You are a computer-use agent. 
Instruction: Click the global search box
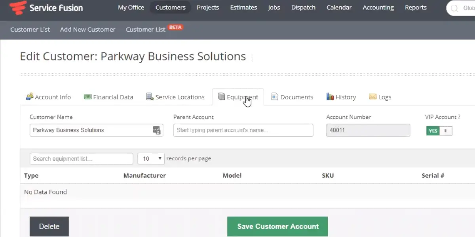click(461, 8)
